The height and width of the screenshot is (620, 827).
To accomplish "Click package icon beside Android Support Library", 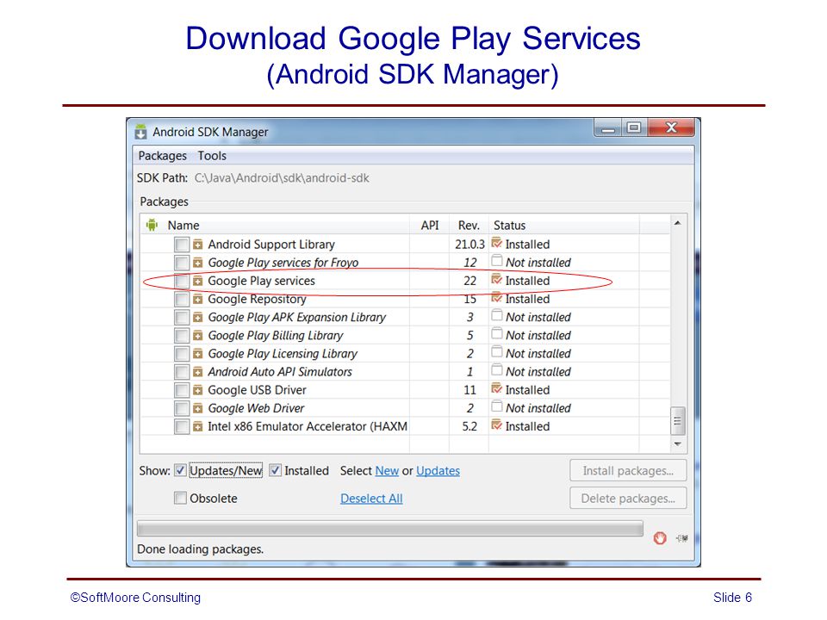I will coord(198,245).
